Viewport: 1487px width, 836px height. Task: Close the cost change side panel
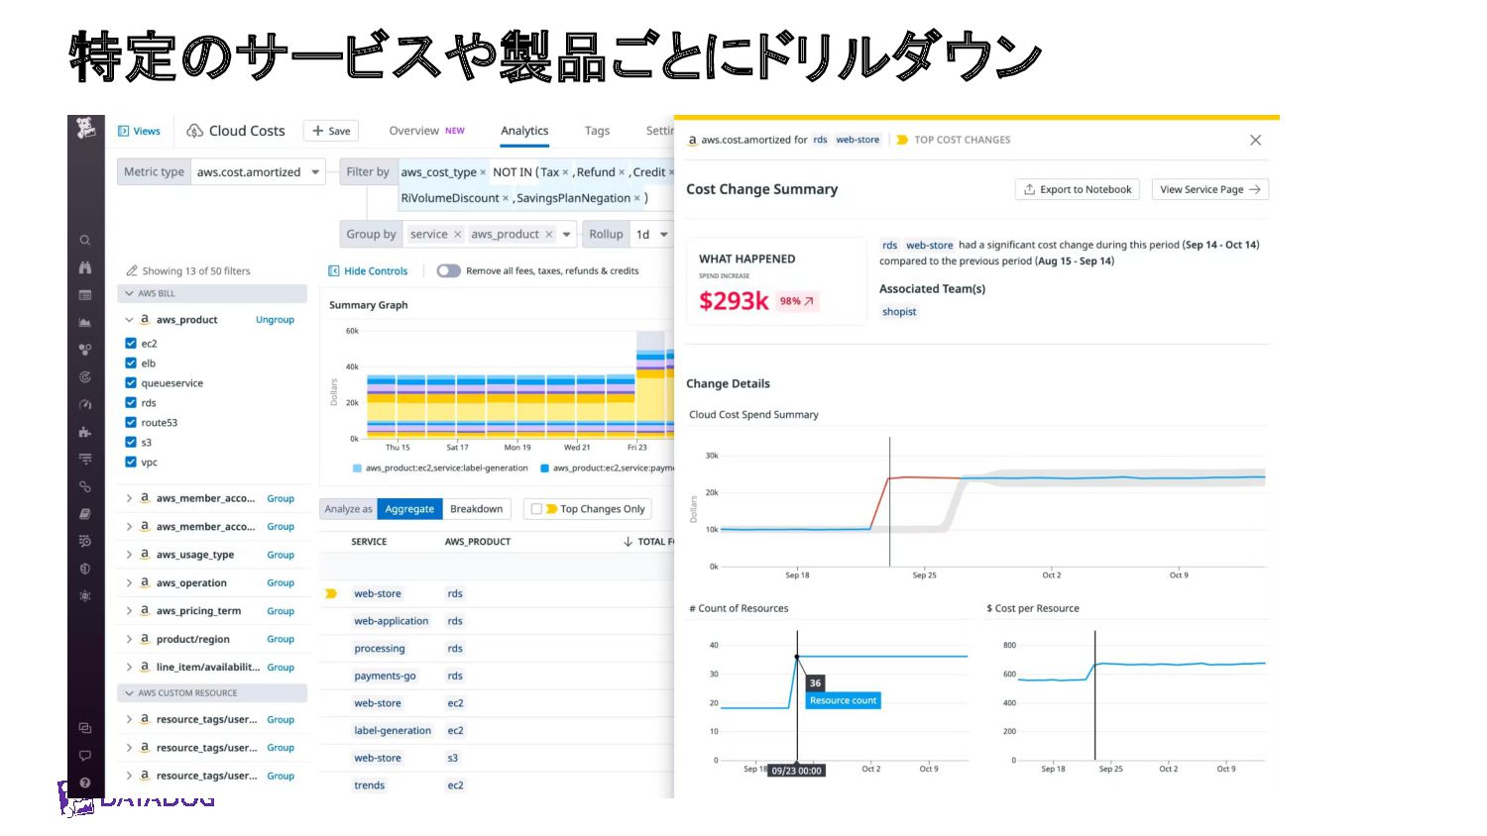(1256, 140)
